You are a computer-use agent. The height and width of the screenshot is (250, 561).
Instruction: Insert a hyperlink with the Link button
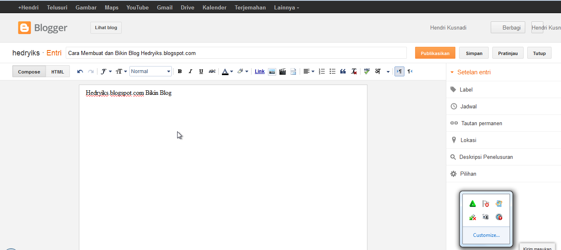[260, 71]
